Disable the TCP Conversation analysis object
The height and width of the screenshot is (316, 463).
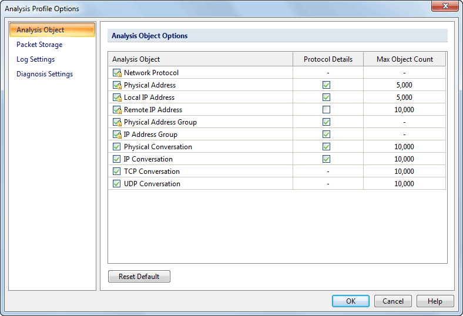(x=116, y=172)
